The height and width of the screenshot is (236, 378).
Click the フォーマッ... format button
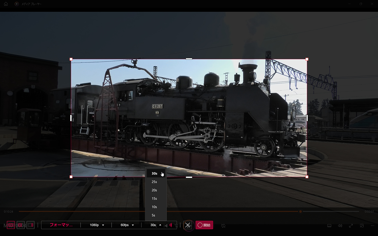coord(61,225)
